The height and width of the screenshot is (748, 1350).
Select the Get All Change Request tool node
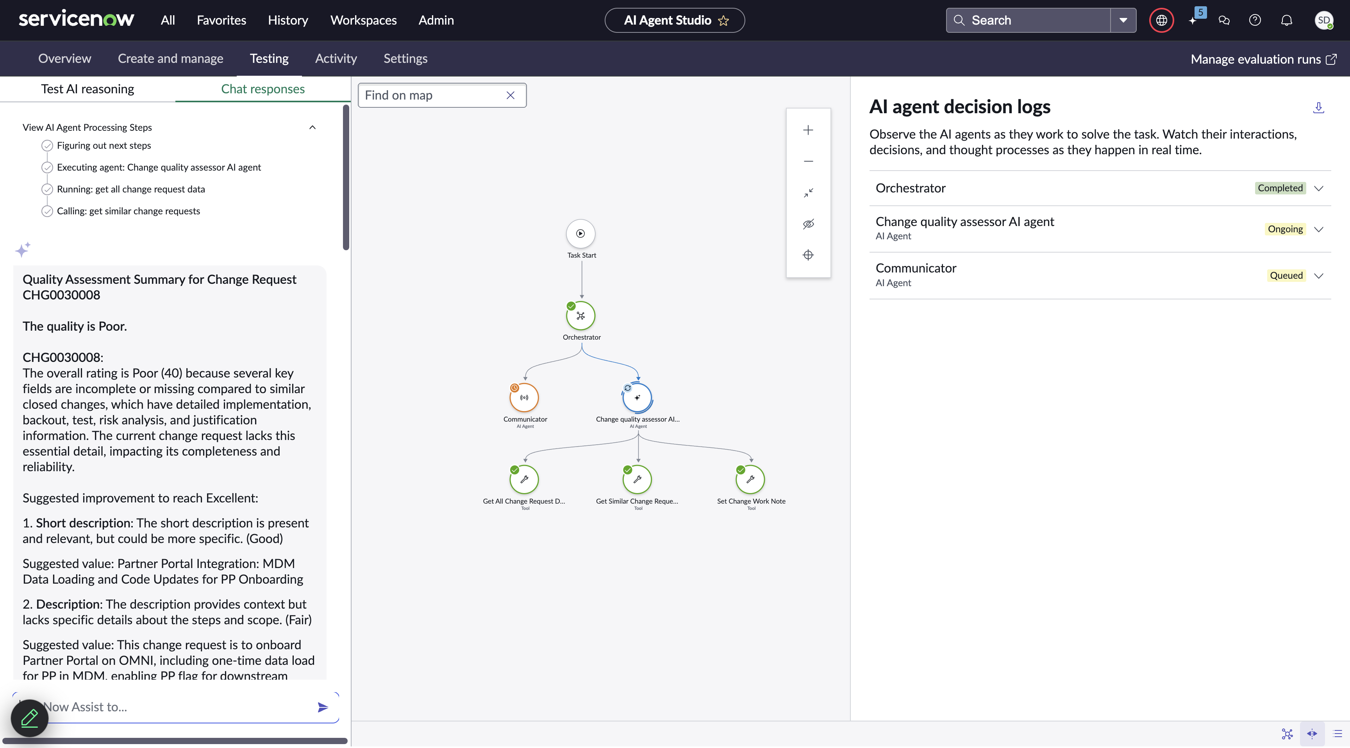pos(524,479)
